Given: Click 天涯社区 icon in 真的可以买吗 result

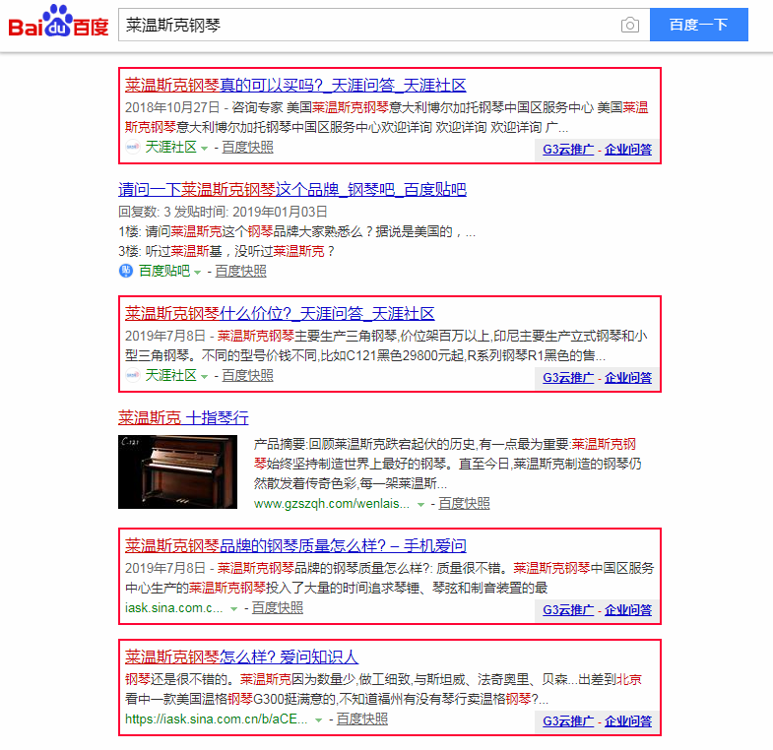Looking at the screenshot, I should click(133, 147).
